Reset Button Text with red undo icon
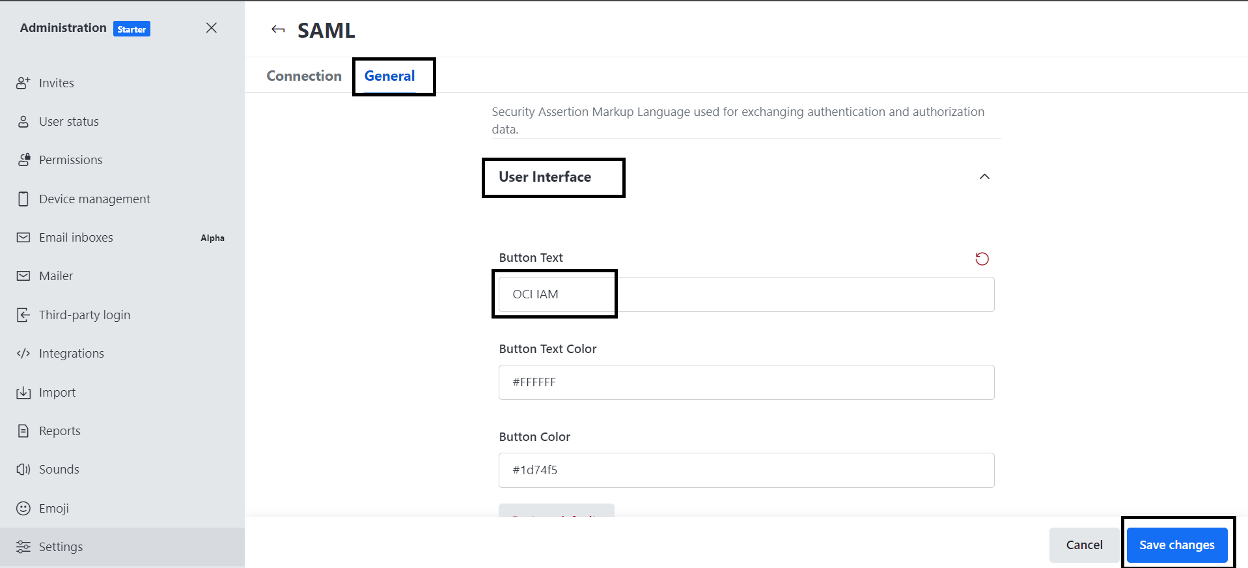 coord(982,259)
